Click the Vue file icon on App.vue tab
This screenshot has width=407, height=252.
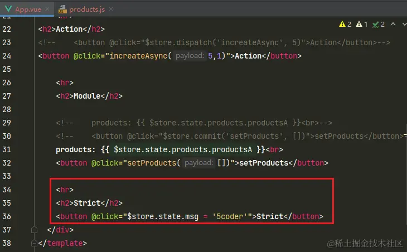(8, 9)
